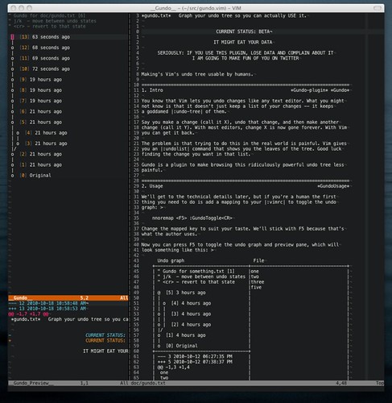The image size is (392, 403).
Task: Click the 'nnoremap <F5> :GundoToggle<CR>' line
Action: [x=192, y=218]
